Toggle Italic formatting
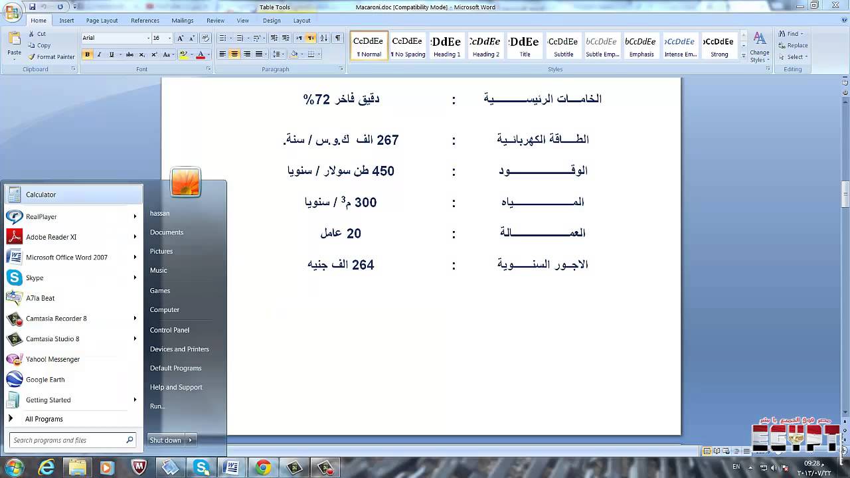This screenshot has height=478, width=850. tap(99, 54)
